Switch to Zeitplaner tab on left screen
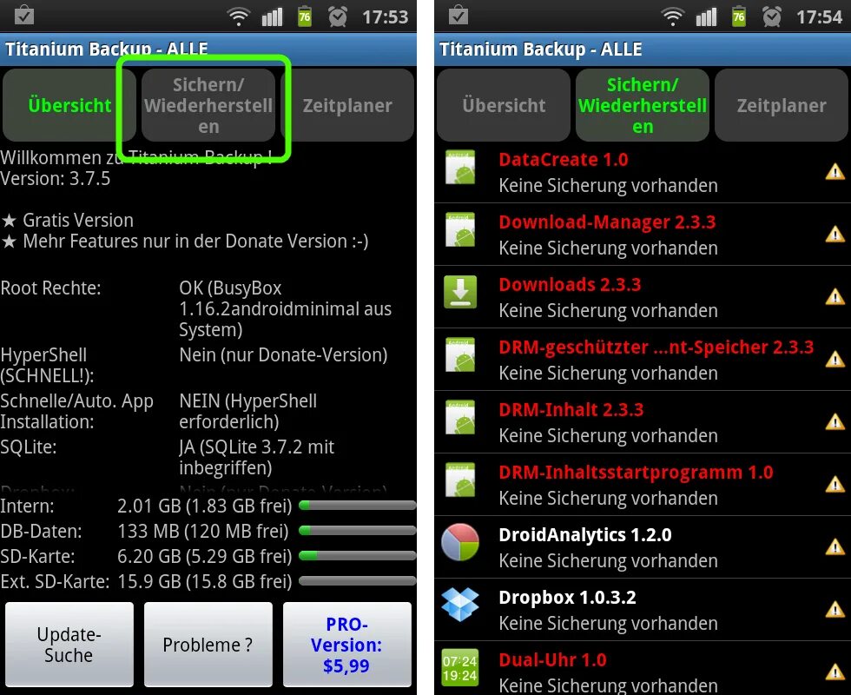Image resolution: width=851 pixels, height=695 pixels. (347, 105)
